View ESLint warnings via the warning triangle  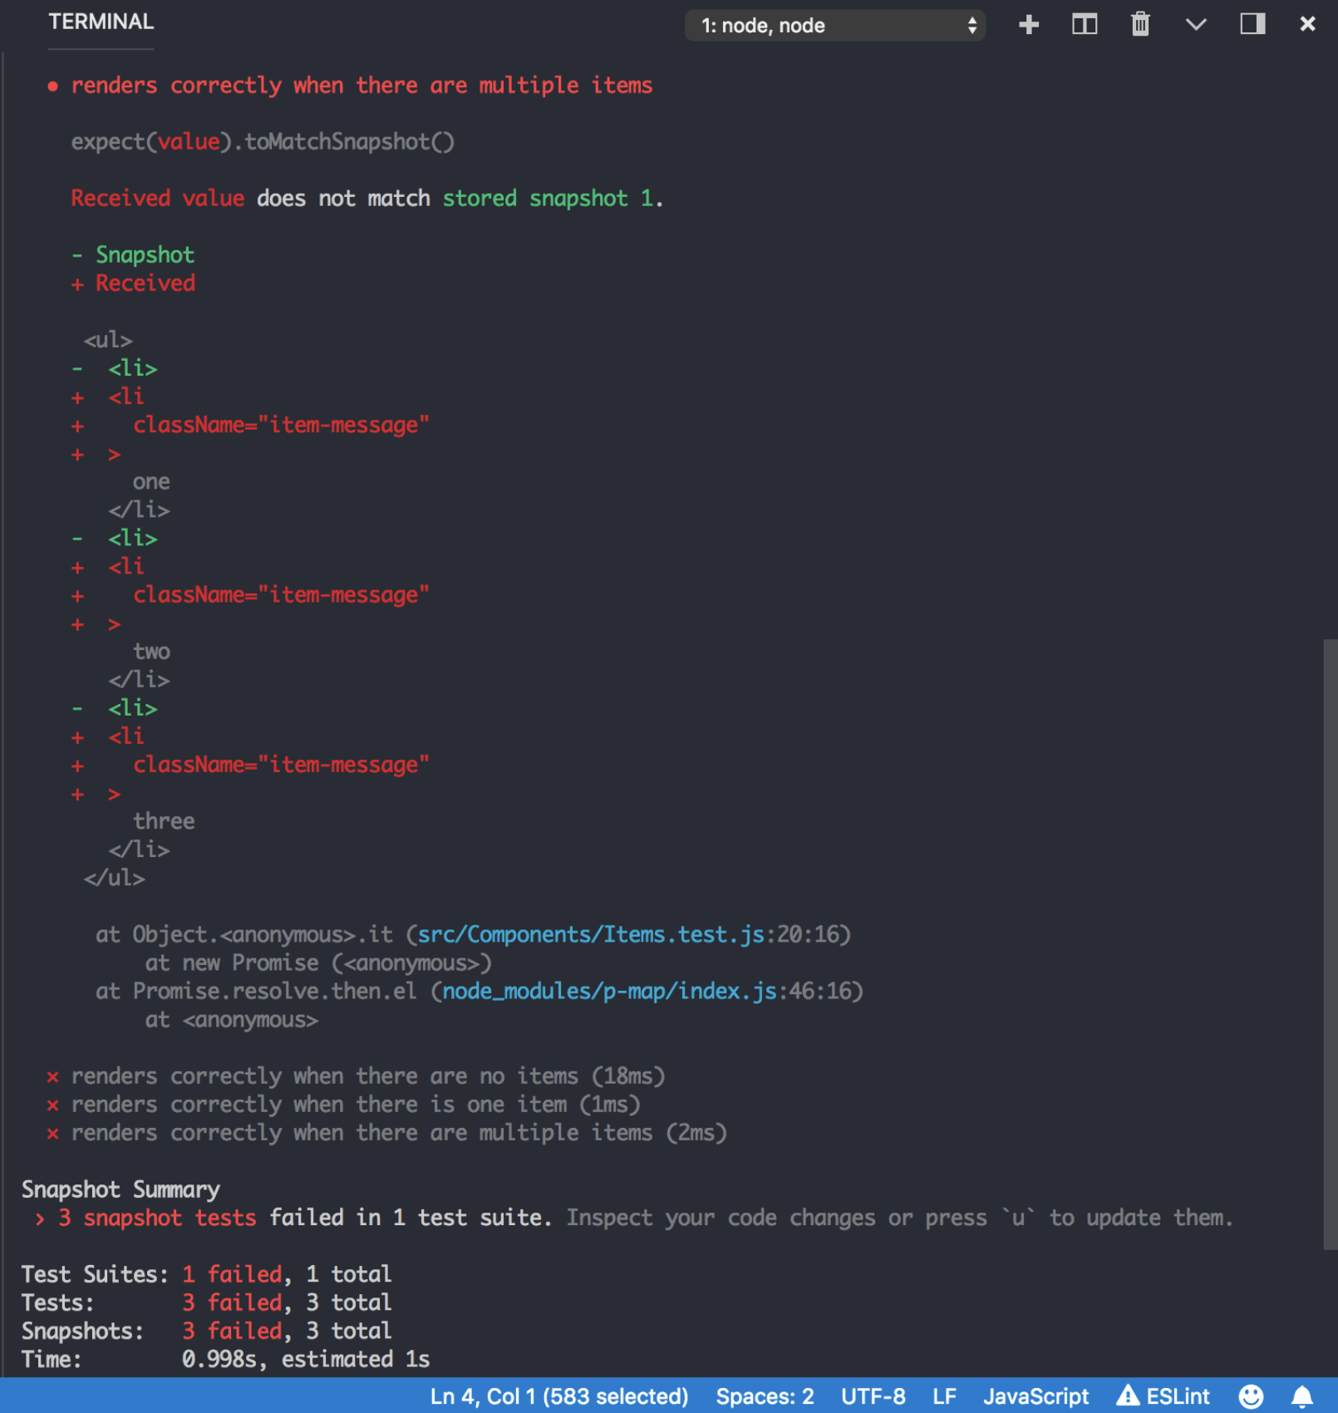[1163, 1397]
